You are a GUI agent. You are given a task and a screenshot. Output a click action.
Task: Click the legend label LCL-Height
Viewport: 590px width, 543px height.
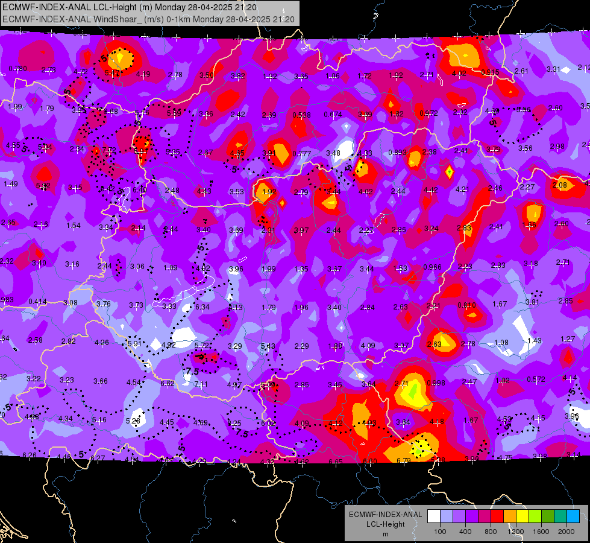(x=385, y=524)
